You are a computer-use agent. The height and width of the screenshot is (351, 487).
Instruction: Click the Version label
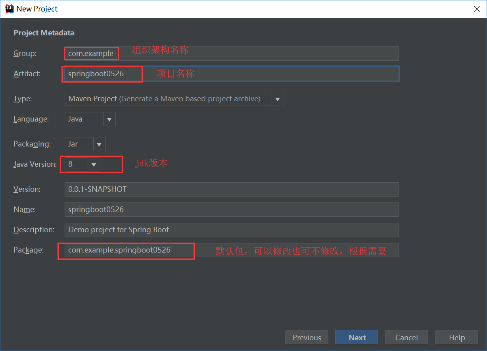tap(27, 189)
